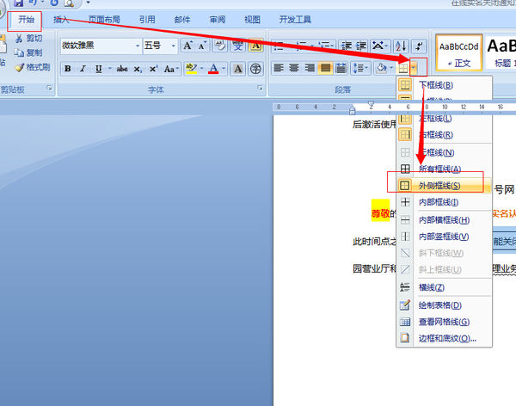Click the Sort A-Z icon

coord(401,46)
